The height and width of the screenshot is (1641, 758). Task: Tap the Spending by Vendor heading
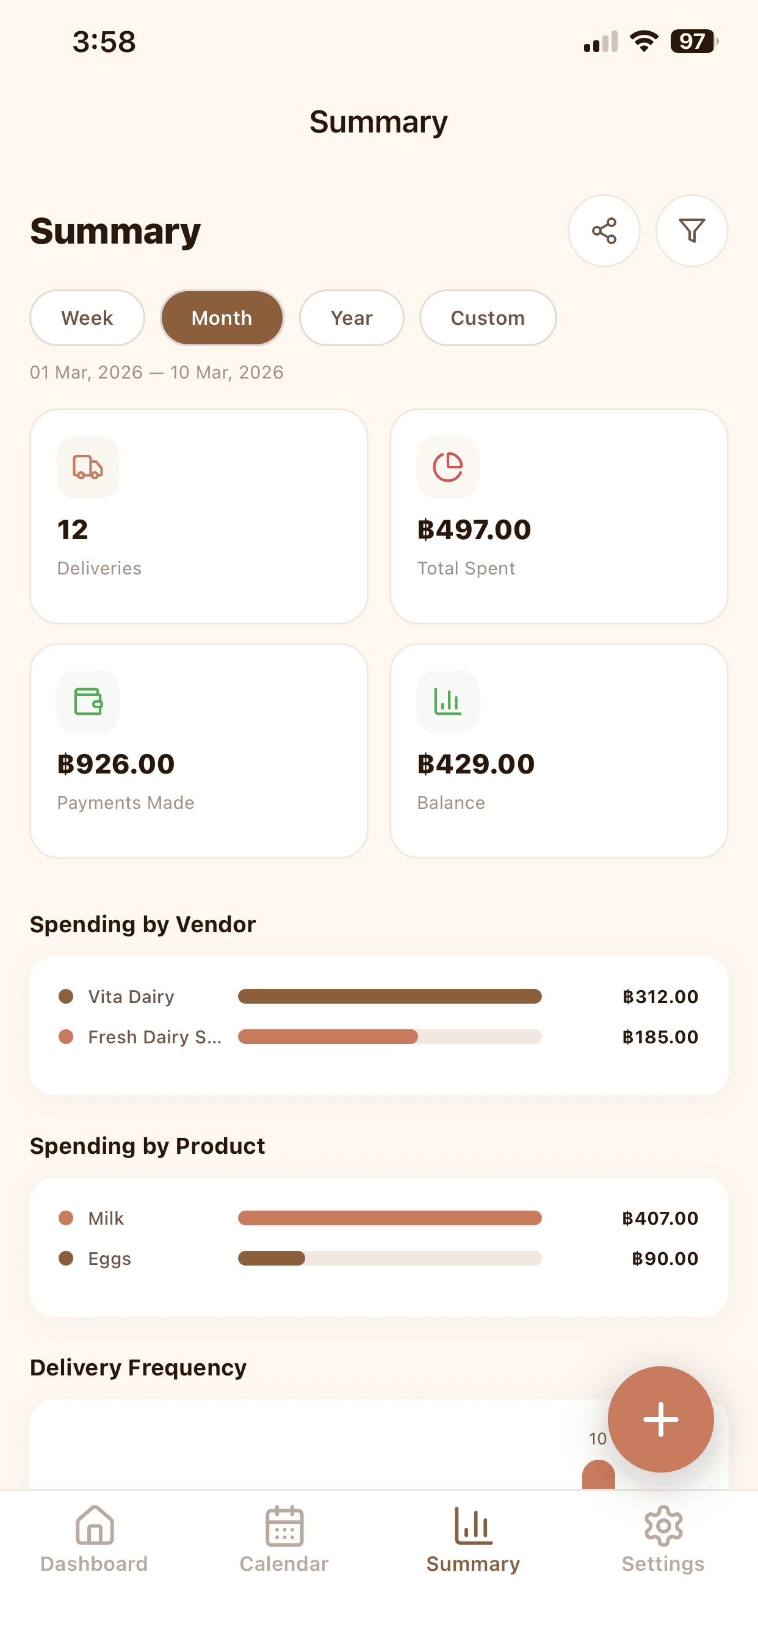142,924
